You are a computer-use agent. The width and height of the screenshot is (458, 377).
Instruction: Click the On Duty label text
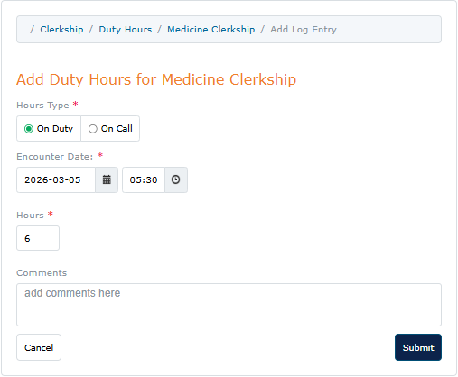click(x=55, y=129)
